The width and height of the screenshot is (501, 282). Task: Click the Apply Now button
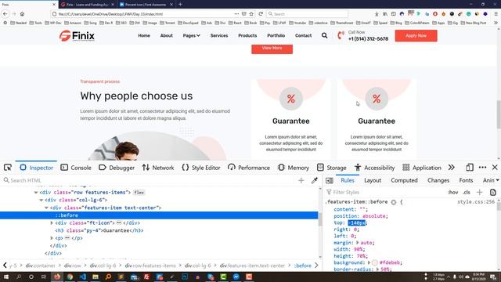click(416, 36)
